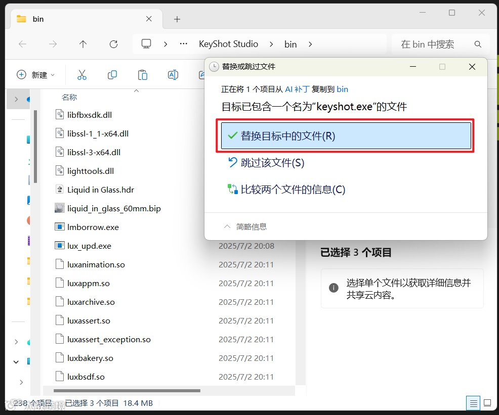Click bin breadcrumb in address bar
Viewport: 499px width, 415px height.
click(290, 44)
